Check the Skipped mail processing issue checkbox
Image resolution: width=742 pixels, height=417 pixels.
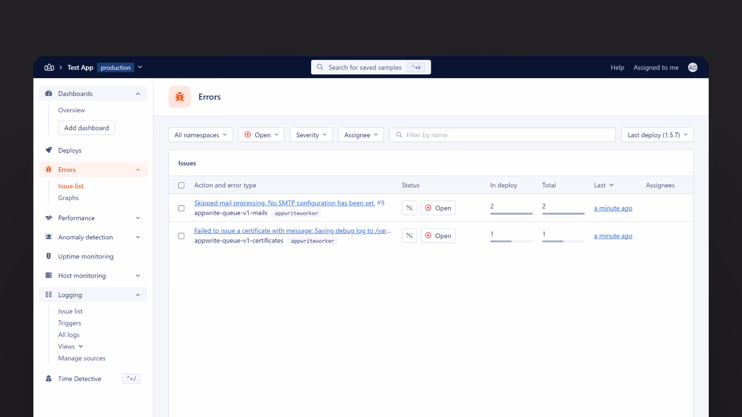point(181,208)
